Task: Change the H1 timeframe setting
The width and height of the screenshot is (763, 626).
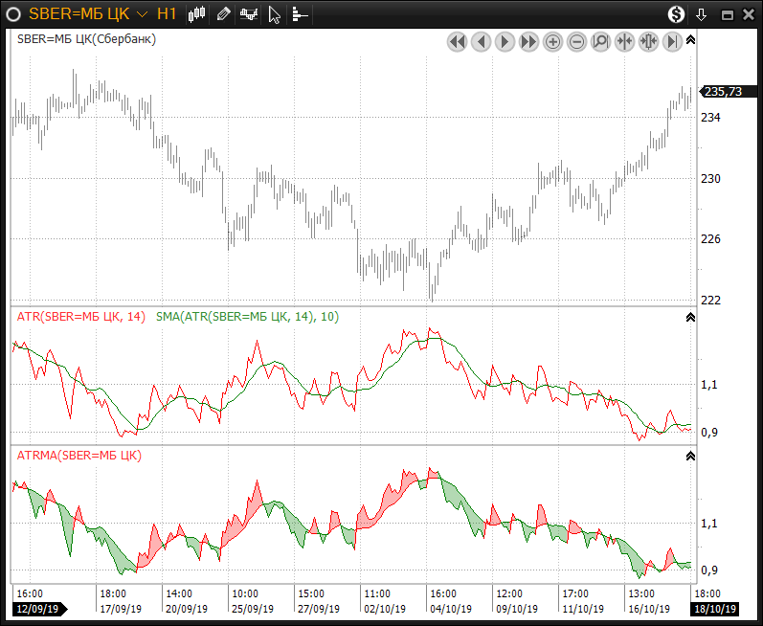Action: 167,14
